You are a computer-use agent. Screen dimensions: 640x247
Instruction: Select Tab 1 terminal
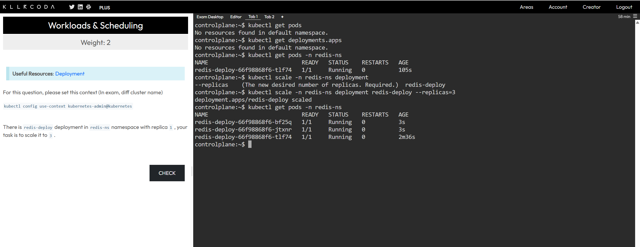[253, 17]
